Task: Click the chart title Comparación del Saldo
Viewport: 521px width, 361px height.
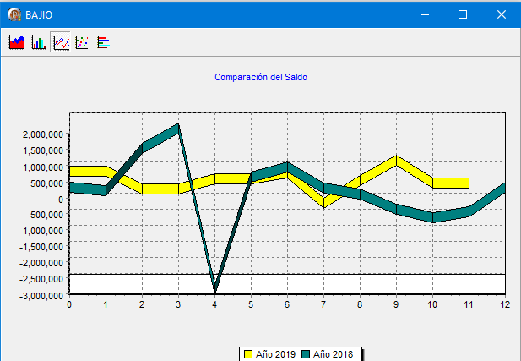Action: [x=261, y=77]
